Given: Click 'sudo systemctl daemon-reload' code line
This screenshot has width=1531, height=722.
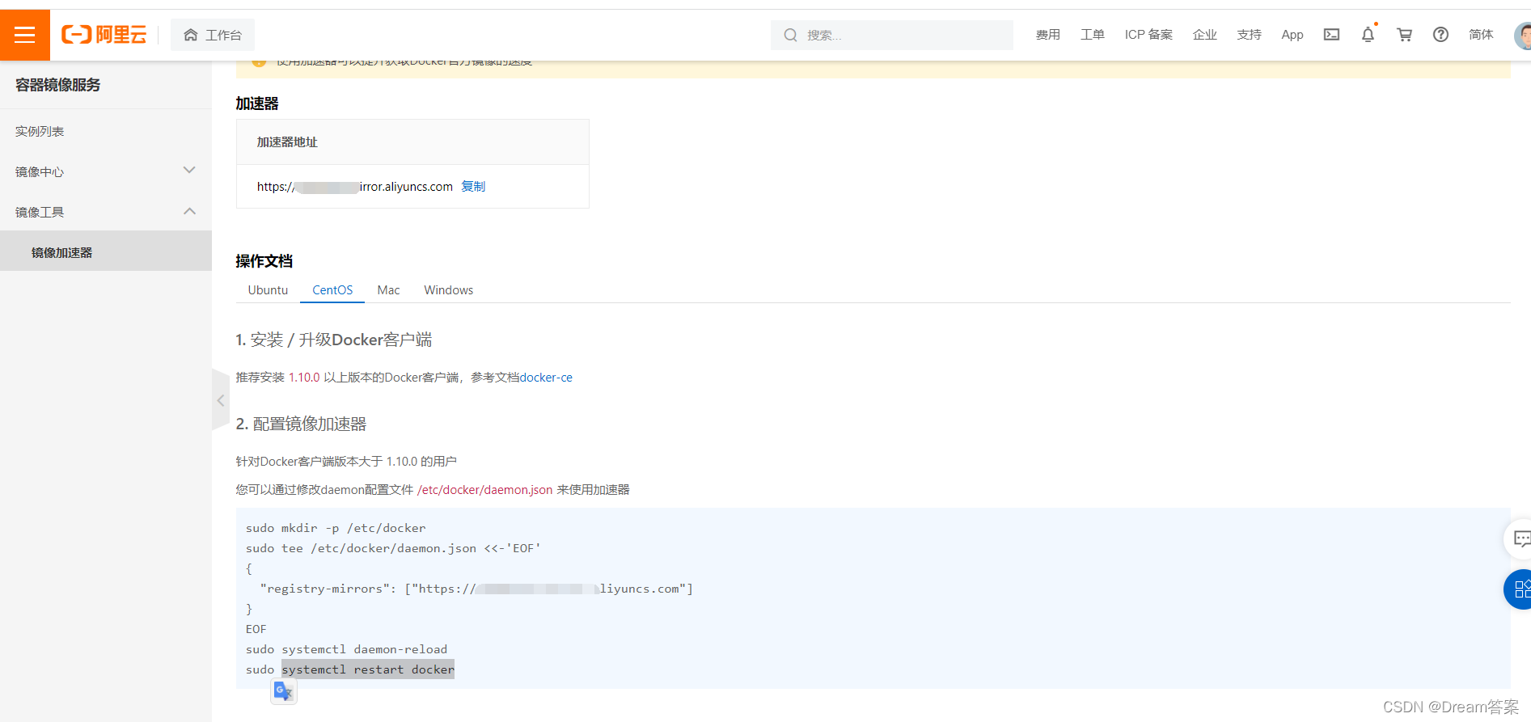Looking at the screenshot, I should pos(346,649).
